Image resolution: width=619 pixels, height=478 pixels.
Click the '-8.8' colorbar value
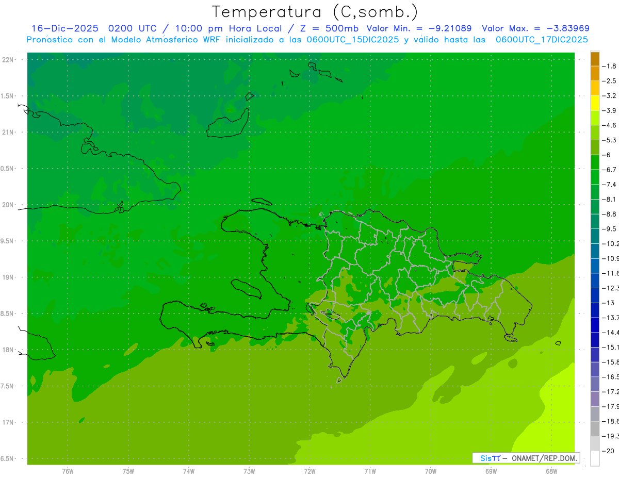click(x=610, y=214)
